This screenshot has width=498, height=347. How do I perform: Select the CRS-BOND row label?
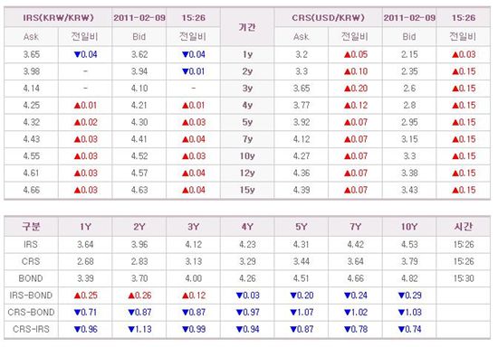click(31, 312)
